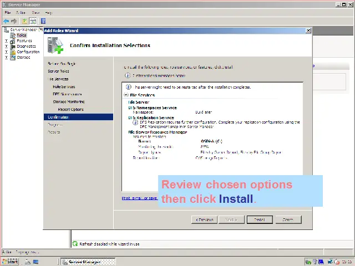Screen dimensions: 355x266
Task: Click the DFS Namespaces Service heading
Action: (x=153, y=108)
